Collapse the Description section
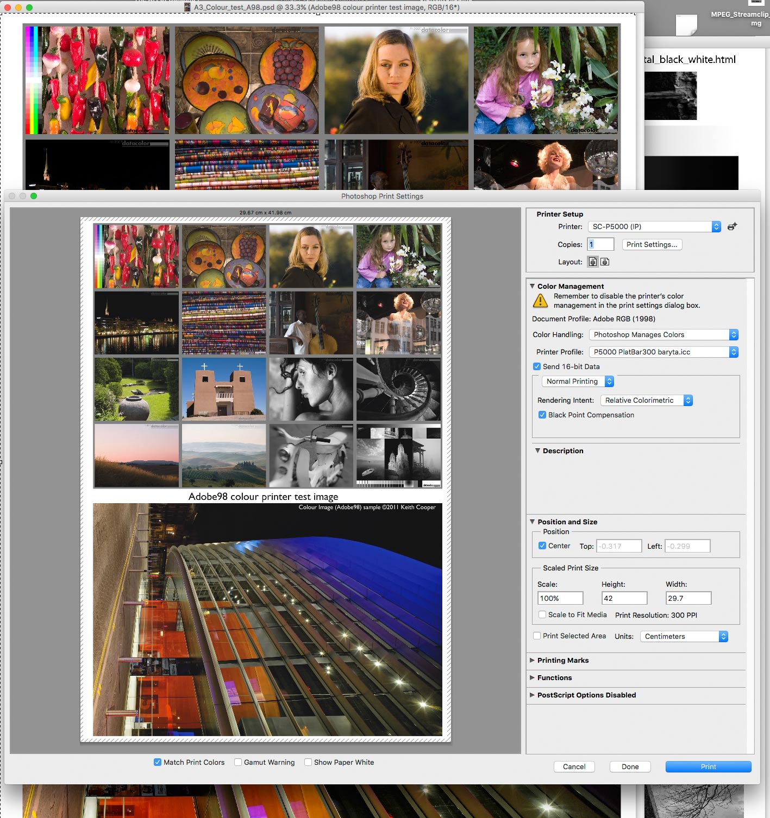The image size is (770, 818). (x=537, y=451)
